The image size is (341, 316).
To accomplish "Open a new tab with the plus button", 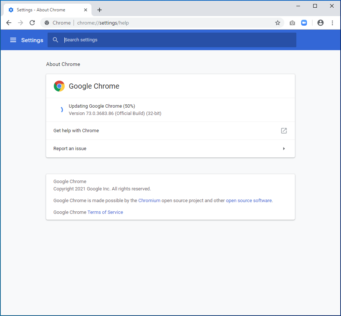I will pyautogui.click(x=100, y=10).
